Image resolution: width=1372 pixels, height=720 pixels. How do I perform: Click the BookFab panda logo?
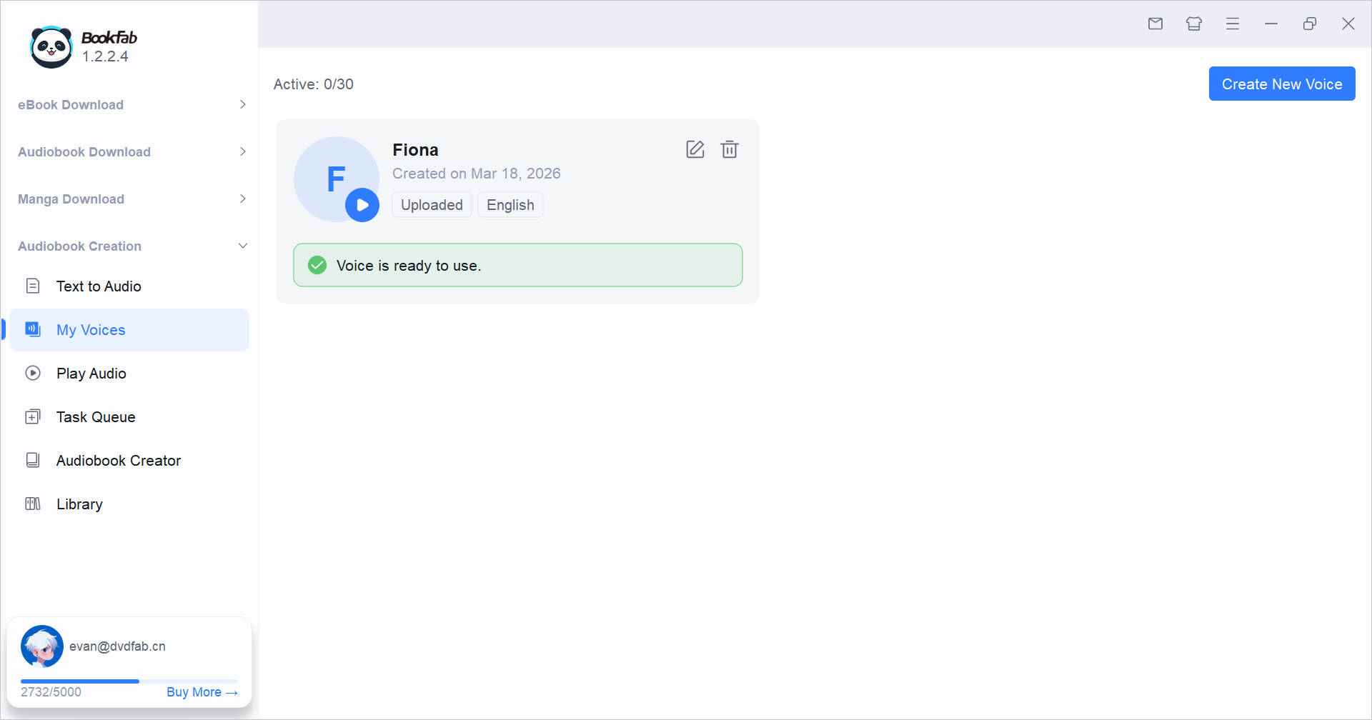pos(51,47)
